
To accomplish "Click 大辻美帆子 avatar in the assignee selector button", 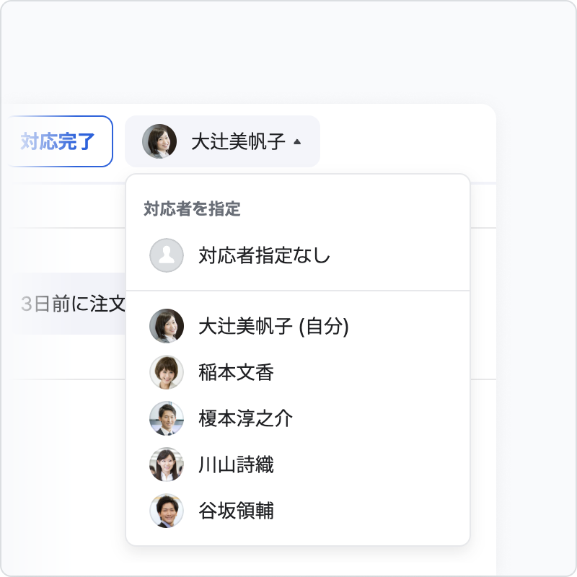I will (159, 141).
